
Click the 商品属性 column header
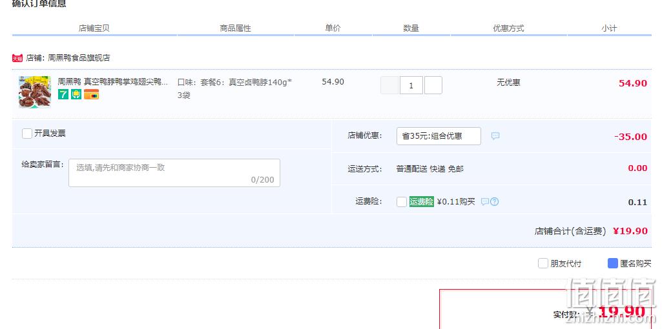pyautogui.click(x=236, y=28)
